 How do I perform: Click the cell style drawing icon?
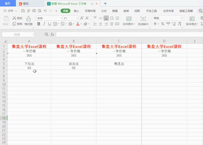pos(63,24)
